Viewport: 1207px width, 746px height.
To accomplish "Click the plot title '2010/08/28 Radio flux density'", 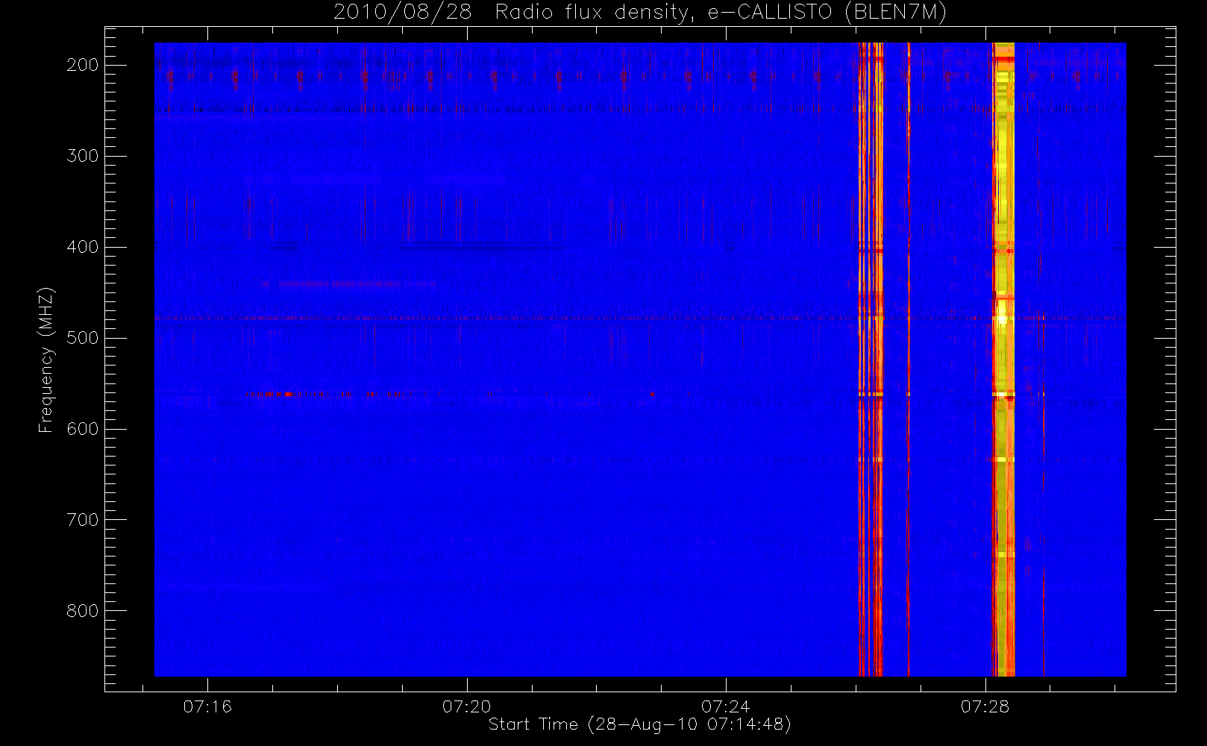I will 639,13.
